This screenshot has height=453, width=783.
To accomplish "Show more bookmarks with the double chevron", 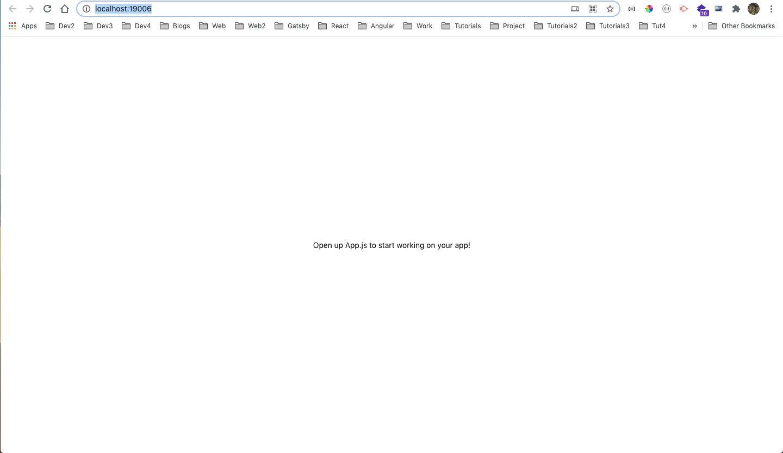I will coord(694,26).
